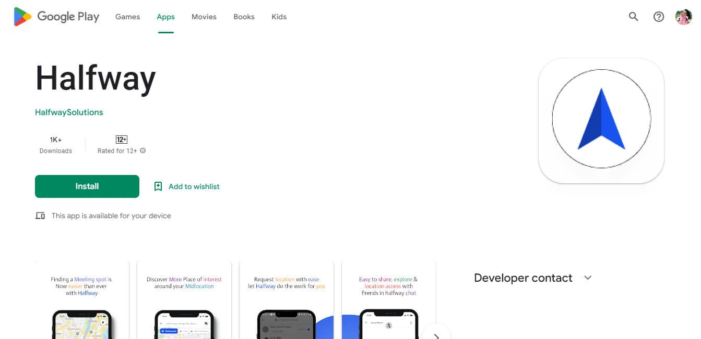View the 'Easy to share, explore' screenshot
This screenshot has height=339, width=701.
click(x=389, y=300)
